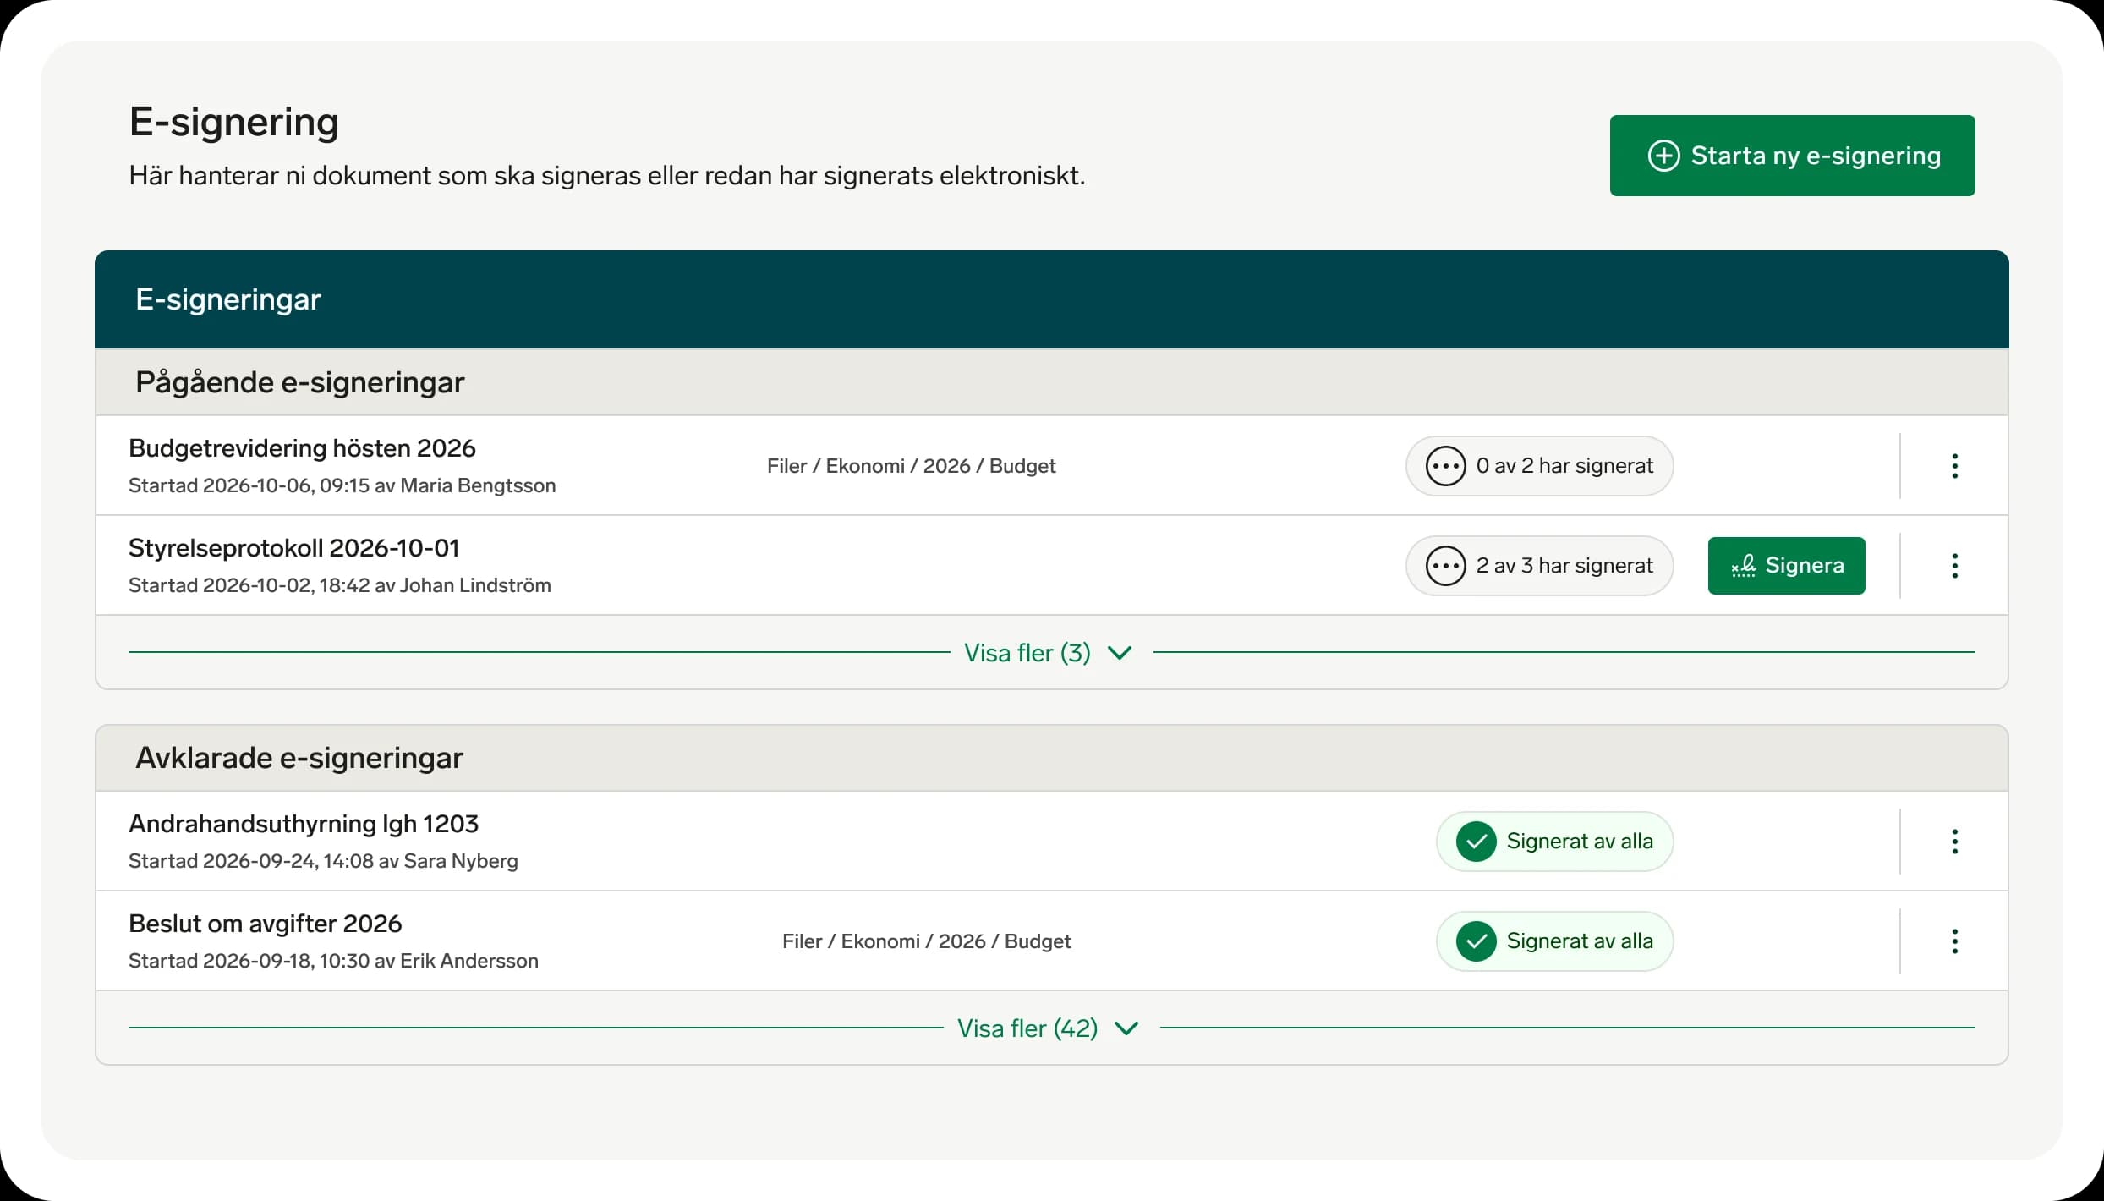
Task: Start a new e-signing with Starta ny e-signering
Action: coord(1792,156)
